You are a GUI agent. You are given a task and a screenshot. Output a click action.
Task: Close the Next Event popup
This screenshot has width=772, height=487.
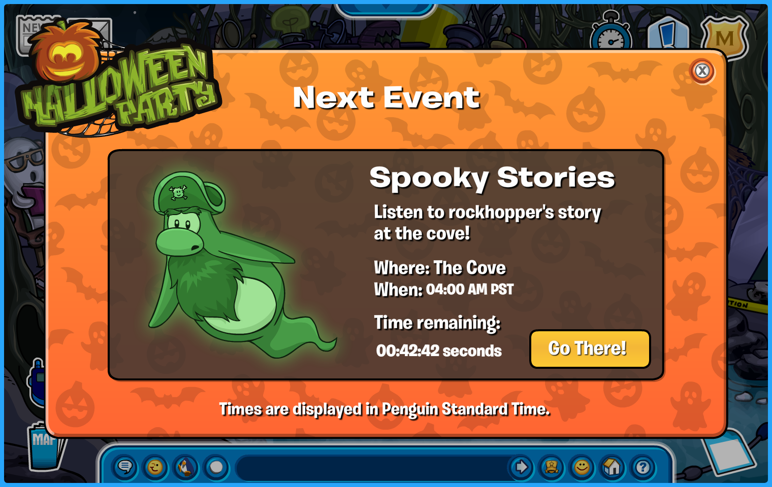702,71
